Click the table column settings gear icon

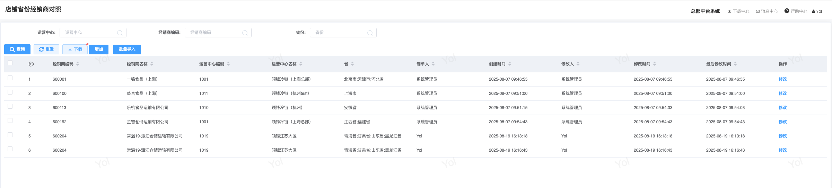point(31,64)
